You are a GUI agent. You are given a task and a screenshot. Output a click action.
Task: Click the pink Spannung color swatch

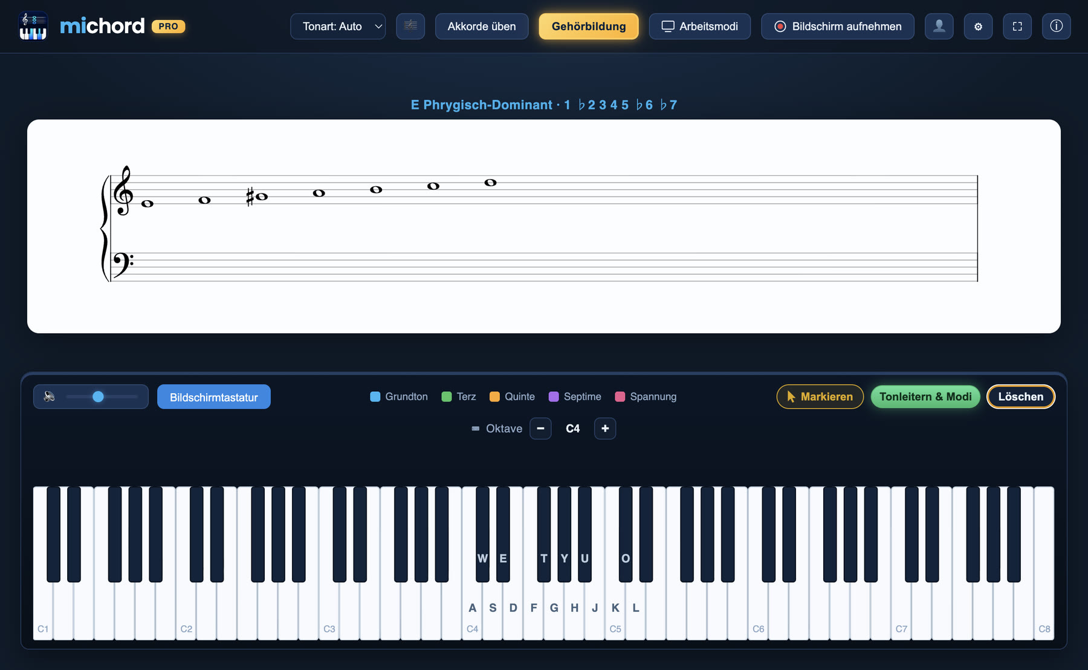click(620, 397)
